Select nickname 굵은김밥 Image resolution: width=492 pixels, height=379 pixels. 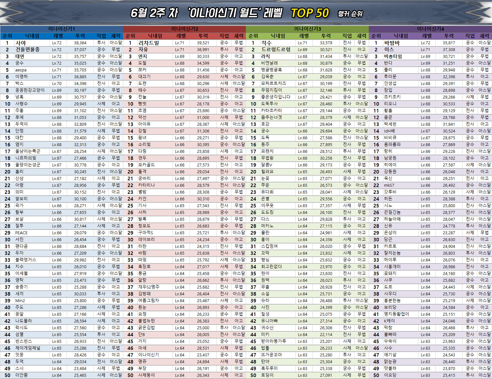coord(147,328)
